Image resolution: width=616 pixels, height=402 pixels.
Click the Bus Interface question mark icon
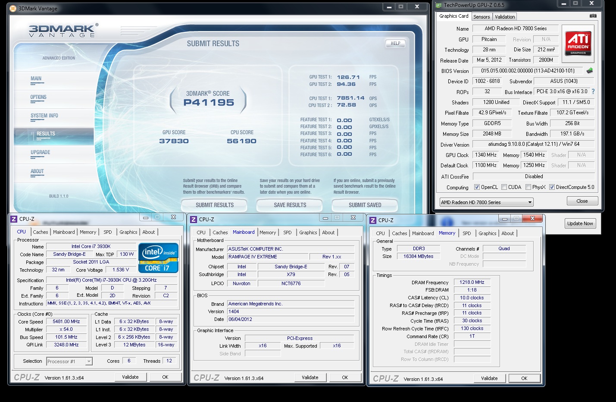(593, 91)
